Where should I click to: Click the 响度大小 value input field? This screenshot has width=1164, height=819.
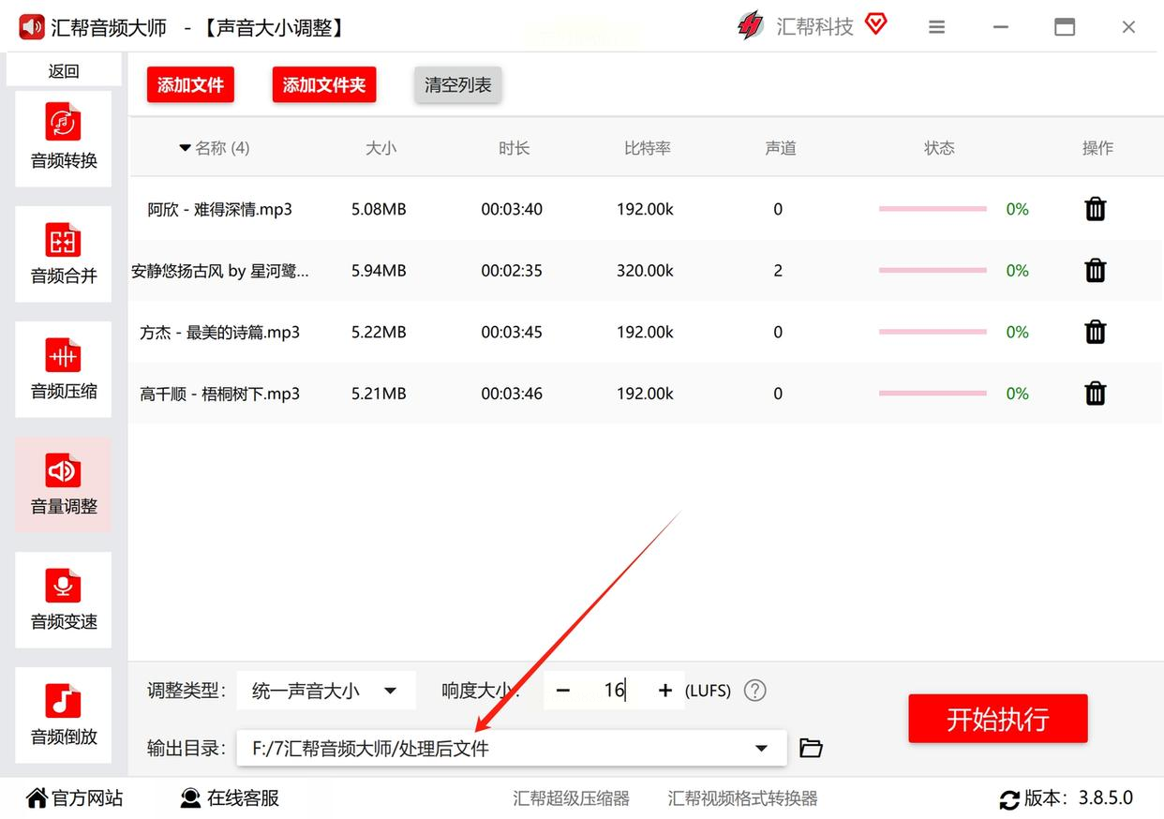614,691
